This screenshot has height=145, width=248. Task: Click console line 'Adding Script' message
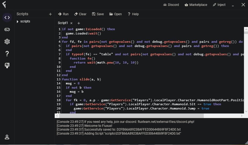[119, 134]
